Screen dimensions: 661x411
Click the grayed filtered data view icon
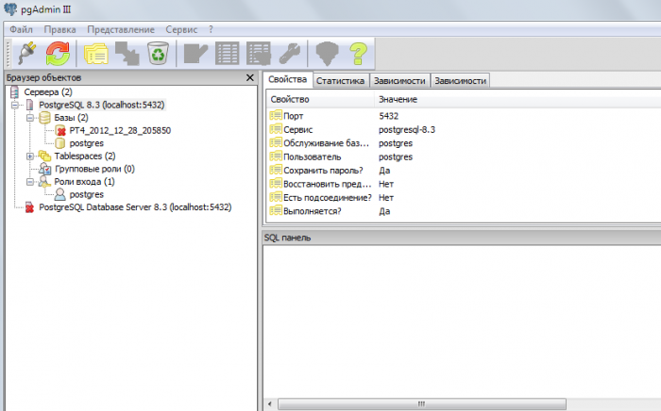(259, 54)
